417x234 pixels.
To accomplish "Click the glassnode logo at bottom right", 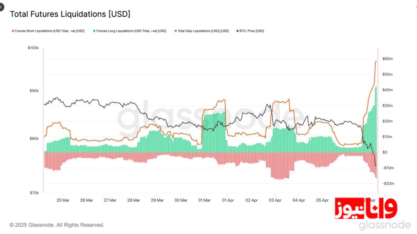I will click(385, 224).
